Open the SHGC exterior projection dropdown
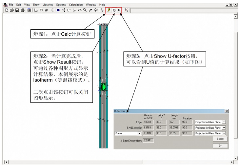The width and height of the screenshot is (242, 167). point(224,128)
